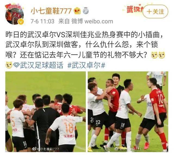This screenshot has width=174, height=155.
Task: Open the left brawl photo with referee
Action: point(45,111)
